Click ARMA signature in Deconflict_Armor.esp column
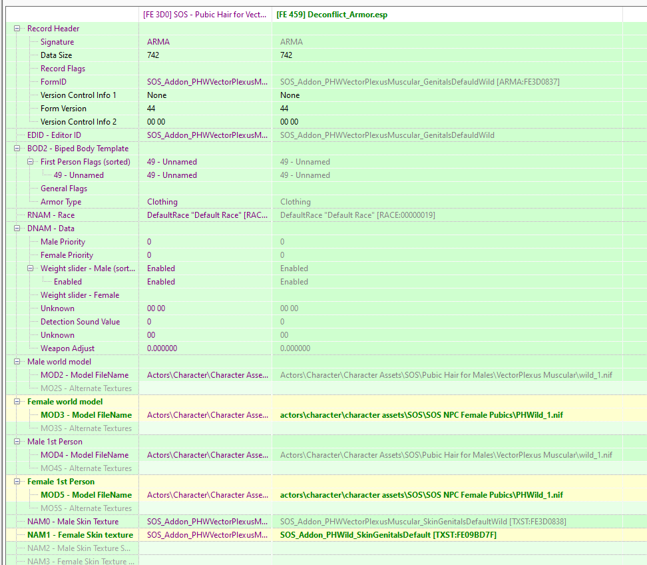 click(x=292, y=42)
